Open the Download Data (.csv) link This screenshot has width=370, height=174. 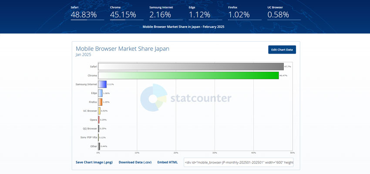[135, 162]
